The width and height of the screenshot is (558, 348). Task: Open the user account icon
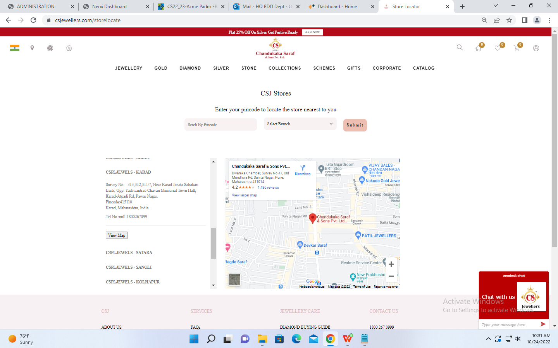pos(536,48)
